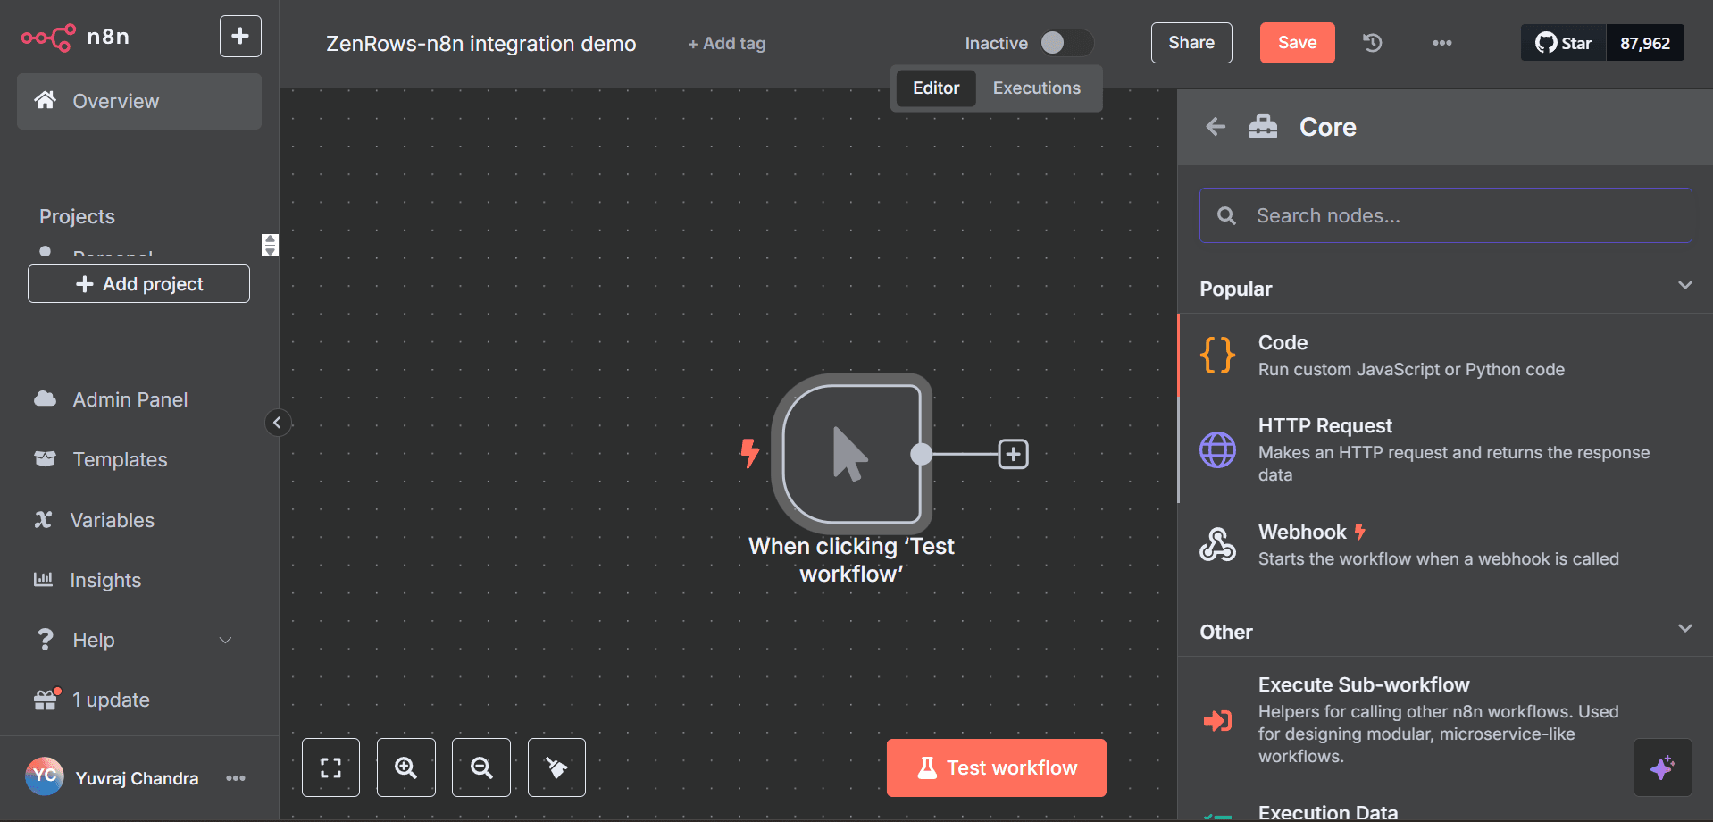Screen dimensions: 1713x822
Task: Click the Save button
Action: (x=1297, y=43)
